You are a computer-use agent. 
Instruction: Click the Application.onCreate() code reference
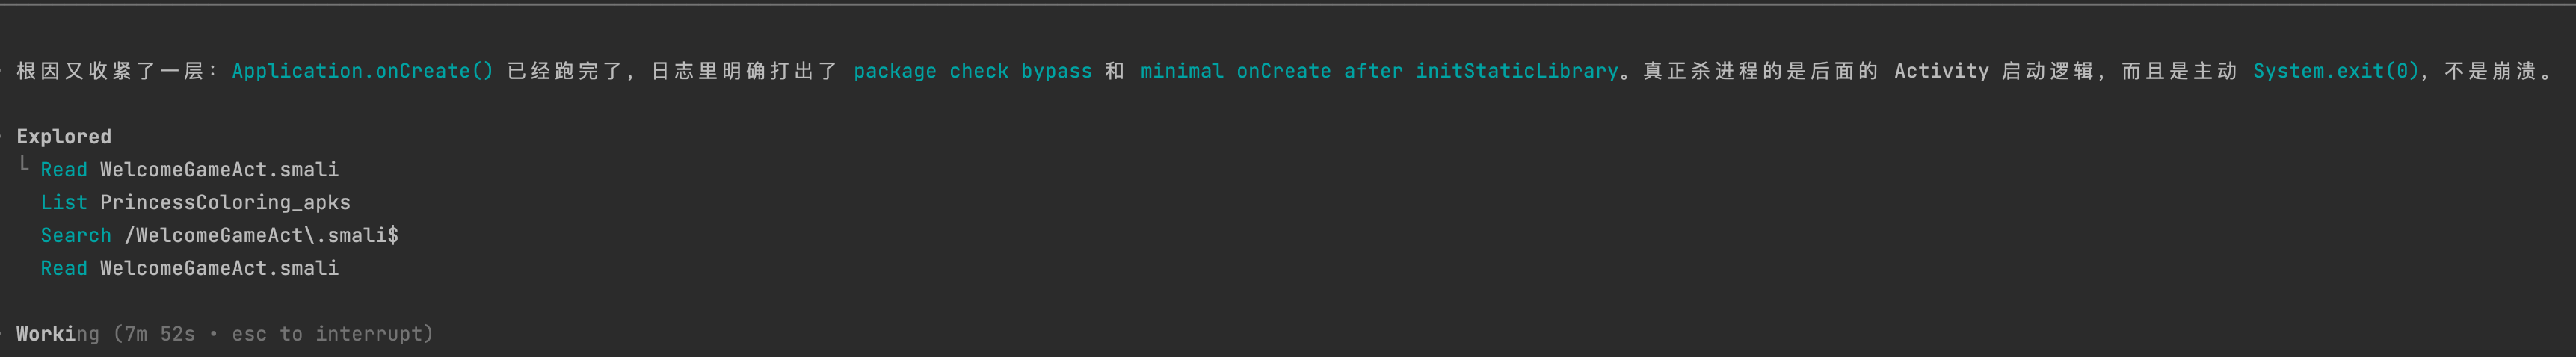click(x=362, y=71)
